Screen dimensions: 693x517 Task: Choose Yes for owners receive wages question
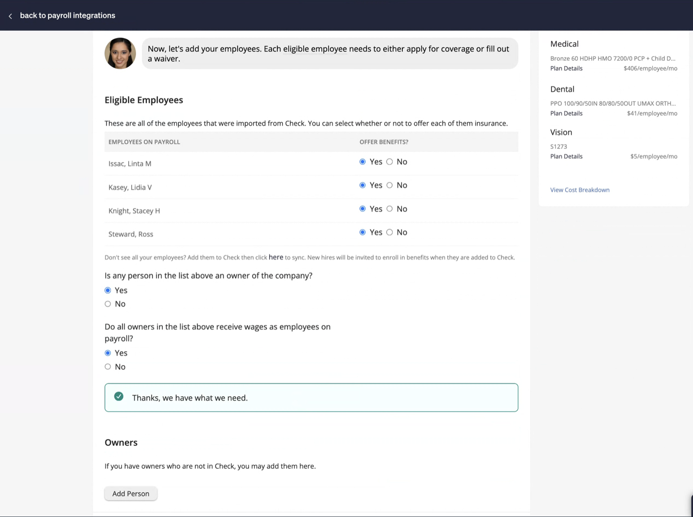point(108,353)
